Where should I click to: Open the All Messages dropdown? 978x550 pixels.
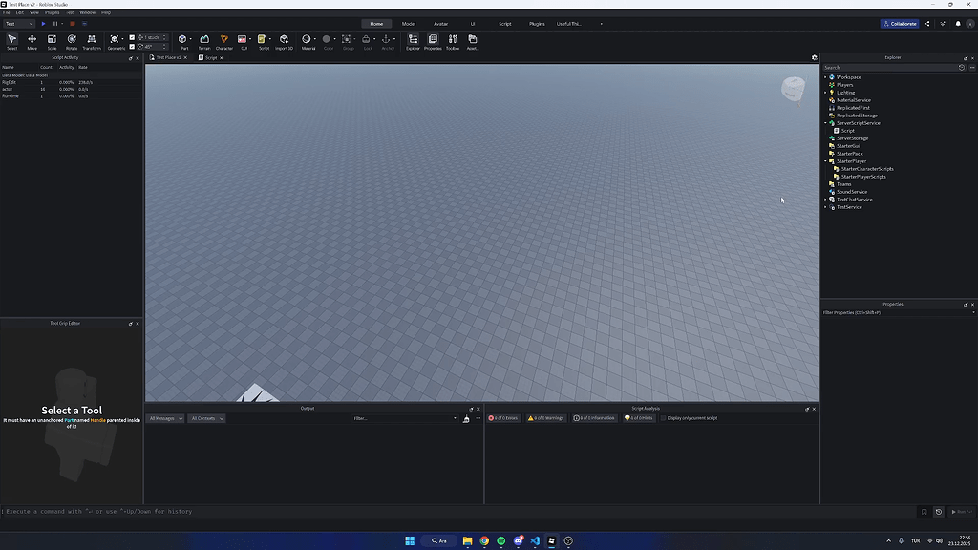point(165,418)
